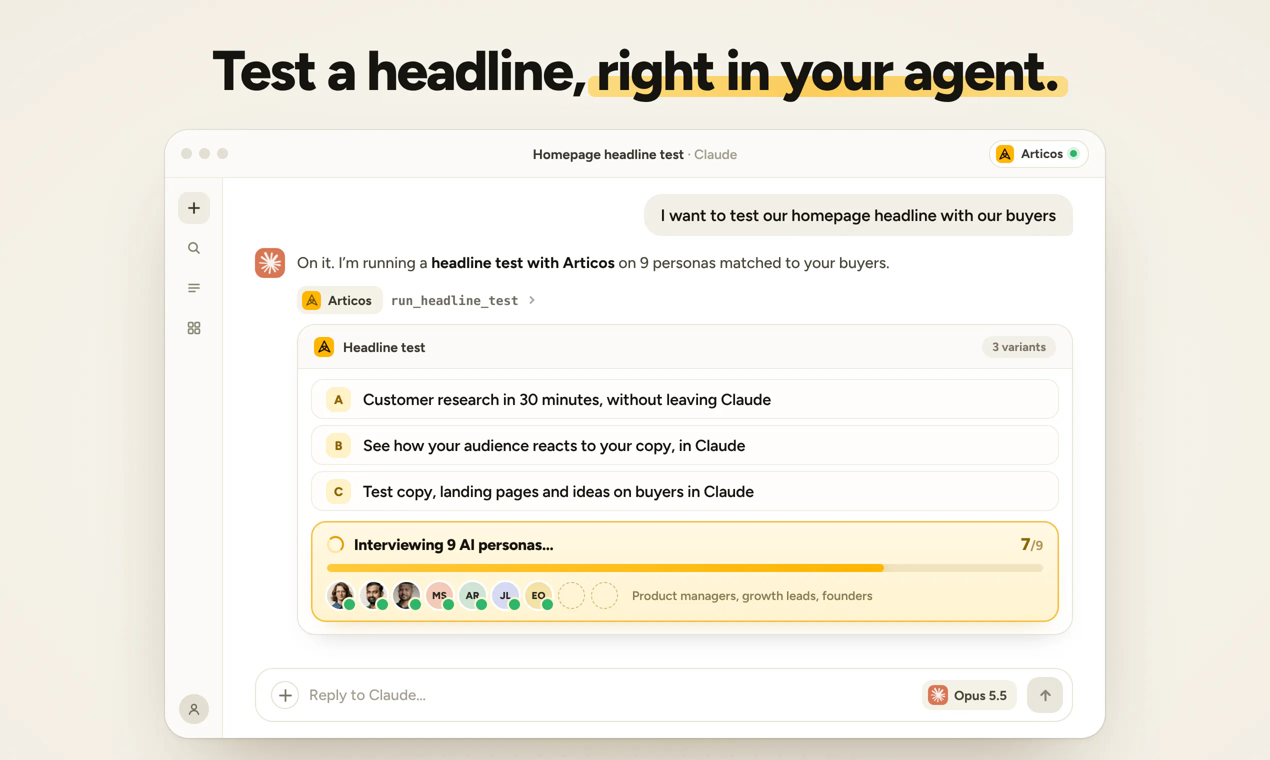Click the Articos tool chip above the card
This screenshot has width=1270, height=760.
point(339,300)
